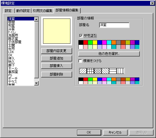This screenshot has width=156, height=138.
Task: Select the vertical lines pattern
Action: 120,71
